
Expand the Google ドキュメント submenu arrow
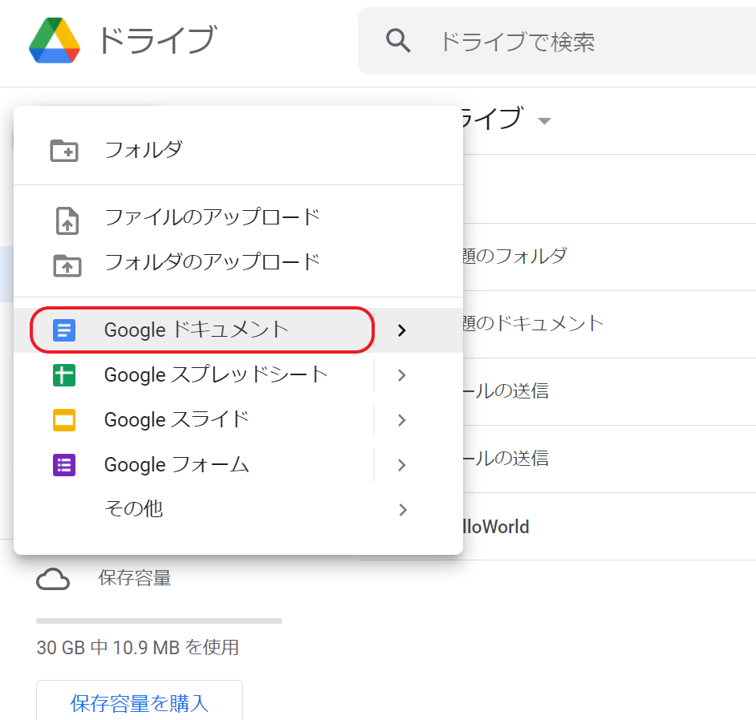pyautogui.click(x=402, y=330)
